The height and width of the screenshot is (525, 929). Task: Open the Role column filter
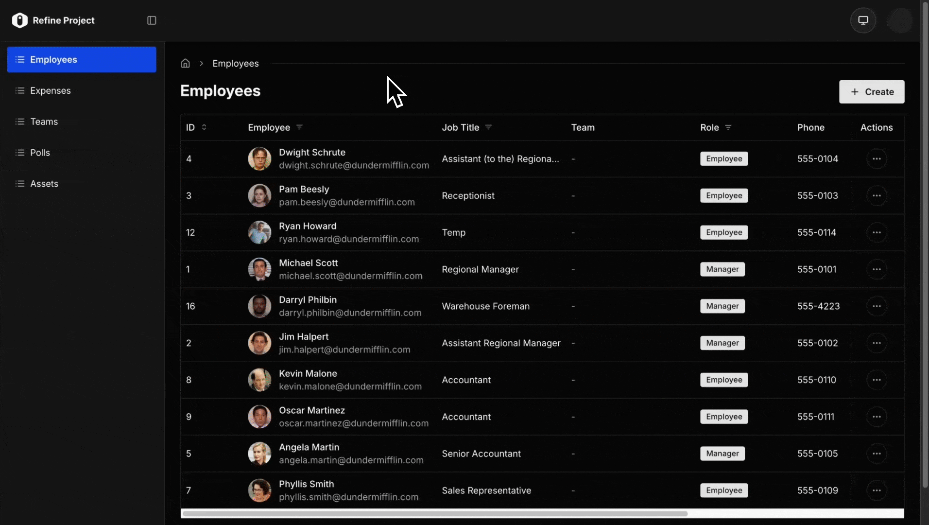tap(728, 127)
